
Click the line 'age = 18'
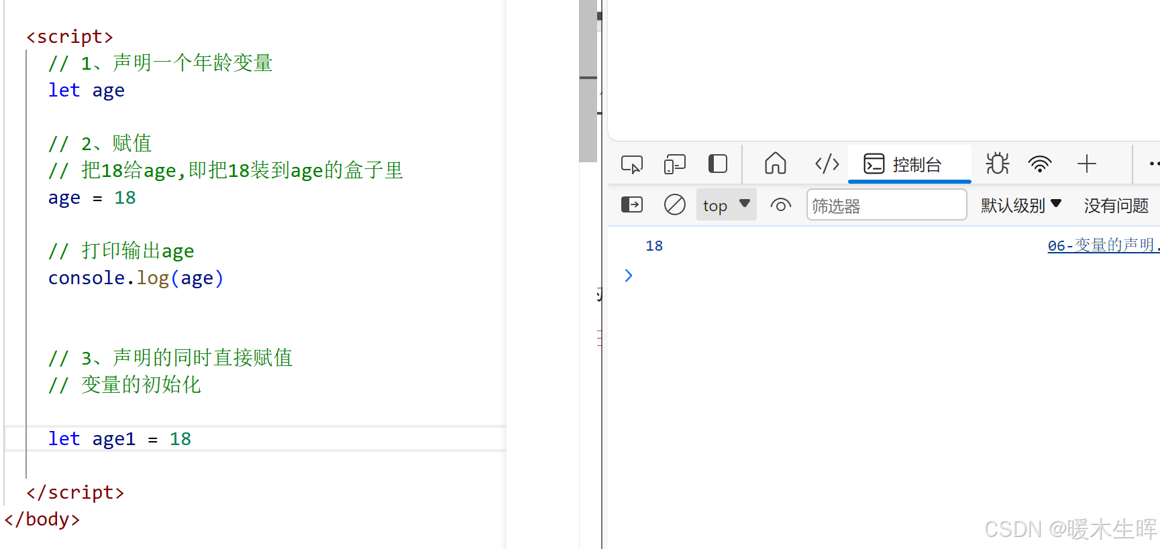pos(92,198)
